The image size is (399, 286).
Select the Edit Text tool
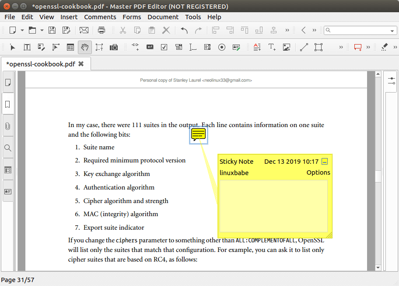tap(27, 47)
